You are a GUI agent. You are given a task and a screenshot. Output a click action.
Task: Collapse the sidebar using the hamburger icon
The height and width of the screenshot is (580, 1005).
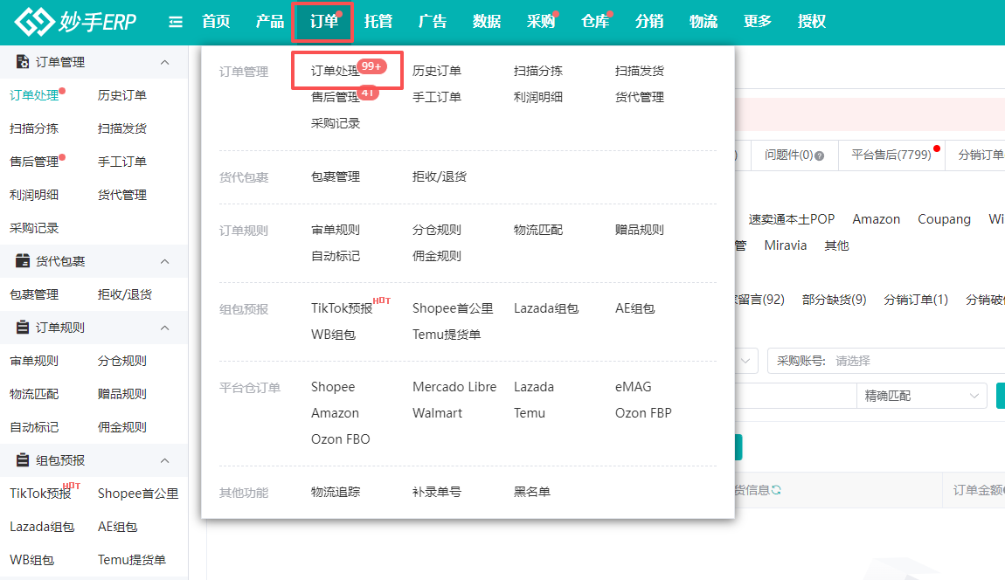(175, 22)
